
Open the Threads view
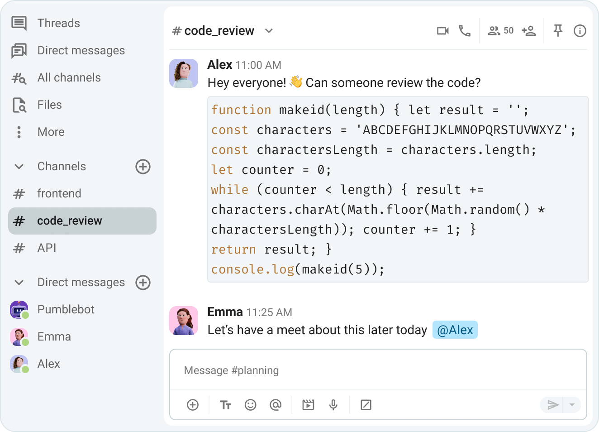58,23
